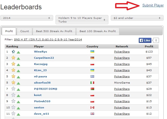This screenshot has width=167, height=119.
Task: Open Kaczajpg player profile
Action: [x=41, y=64]
